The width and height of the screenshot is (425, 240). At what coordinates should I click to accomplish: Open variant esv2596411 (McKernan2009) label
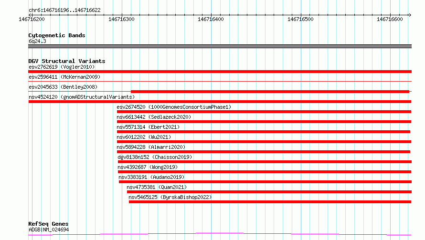tap(64, 77)
